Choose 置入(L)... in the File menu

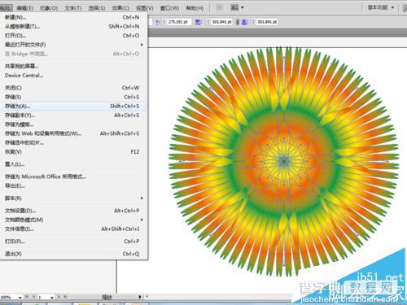click(x=73, y=164)
